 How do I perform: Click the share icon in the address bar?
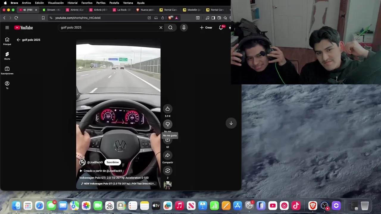point(163,18)
